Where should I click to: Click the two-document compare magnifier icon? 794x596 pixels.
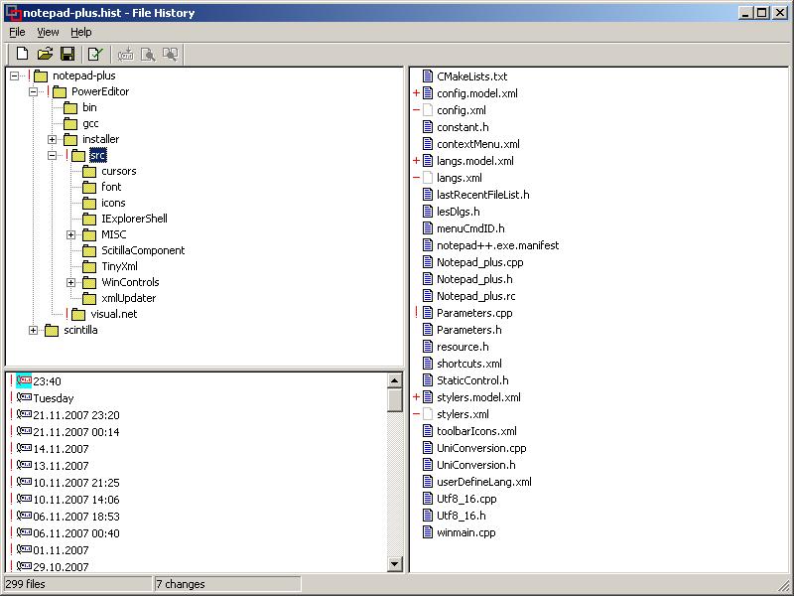tap(170, 54)
